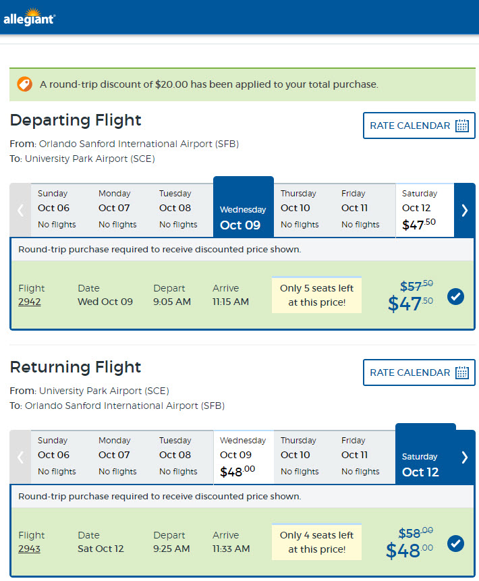
Task: Click calendar icon in returning Rate Calendar button
Action: 462,372
